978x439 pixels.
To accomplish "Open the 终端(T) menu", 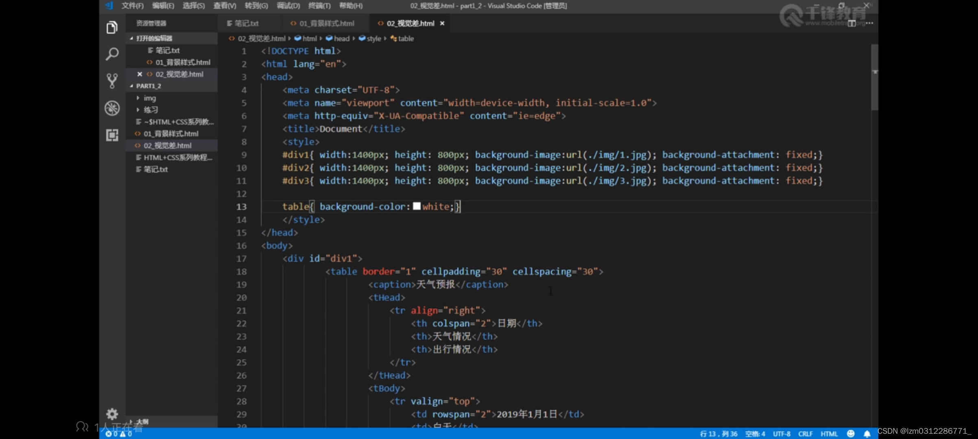I will pyautogui.click(x=319, y=6).
